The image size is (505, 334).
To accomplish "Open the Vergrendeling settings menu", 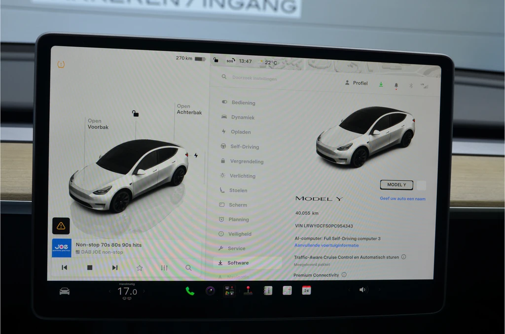I will click(x=242, y=161).
